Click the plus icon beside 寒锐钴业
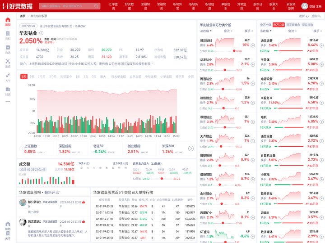 253,121
